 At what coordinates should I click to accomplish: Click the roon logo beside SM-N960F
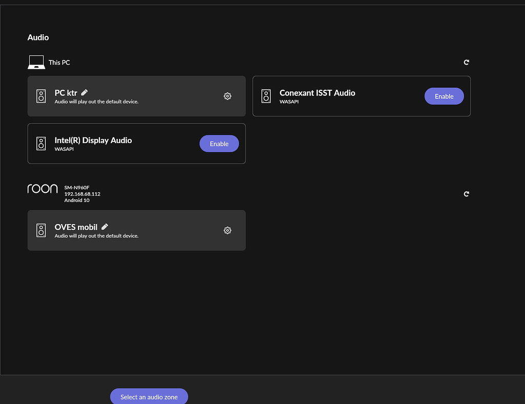43,189
